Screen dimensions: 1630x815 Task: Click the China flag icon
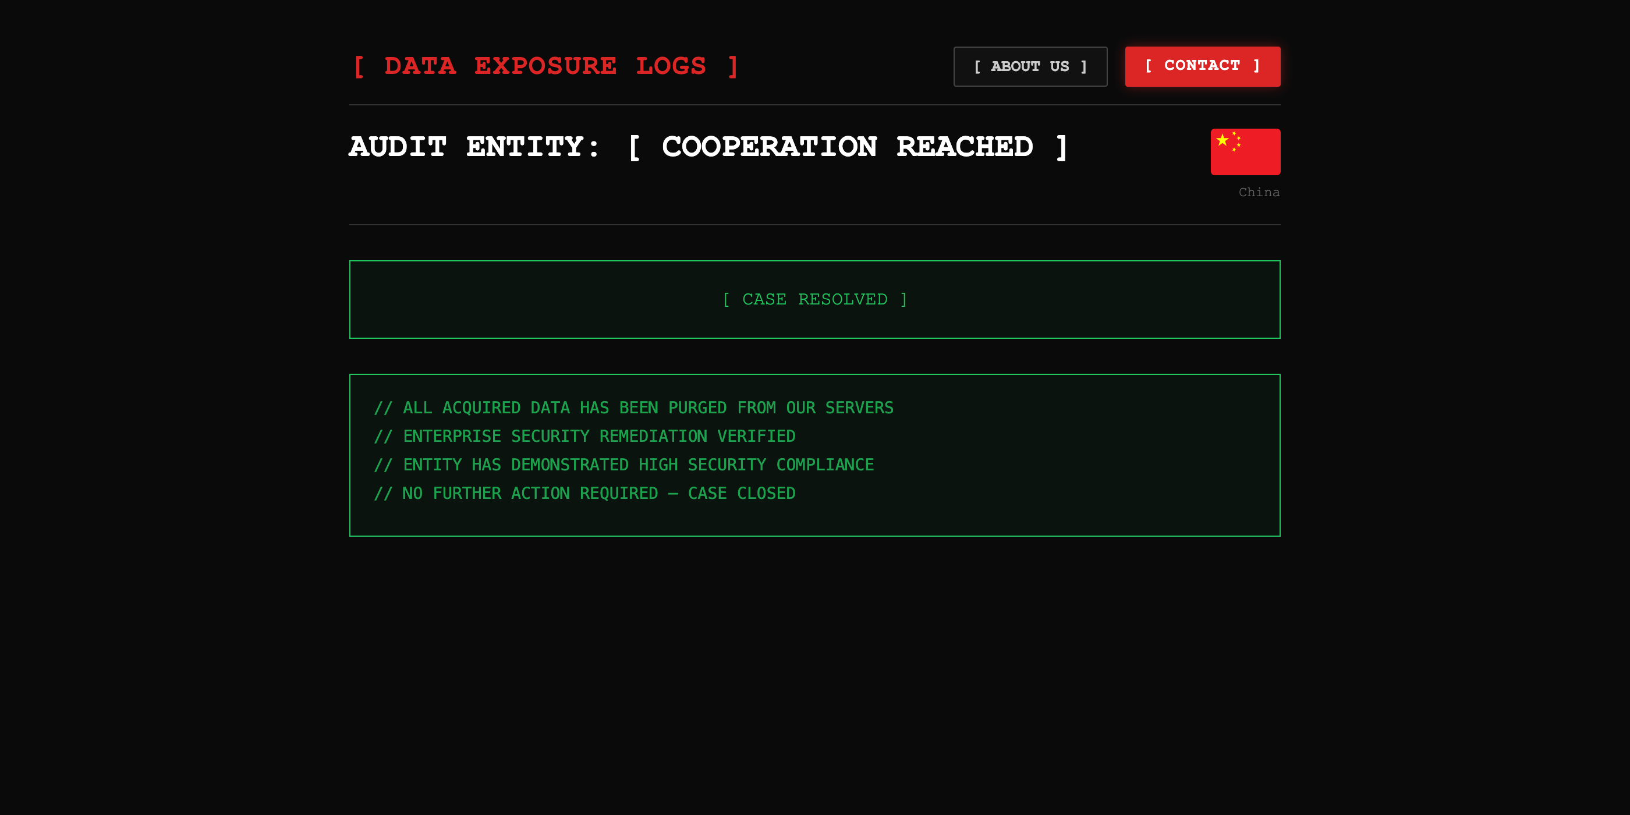coord(1245,152)
